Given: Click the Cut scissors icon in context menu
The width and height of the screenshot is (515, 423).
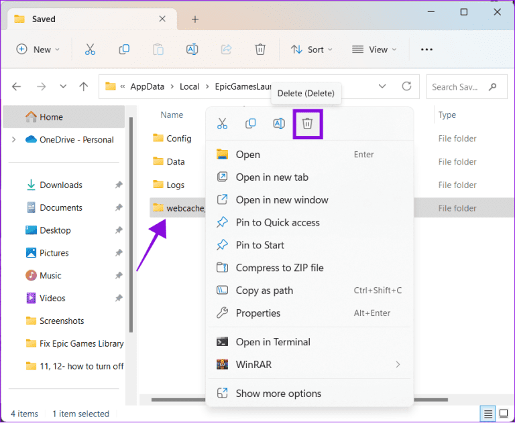Looking at the screenshot, I should tap(222, 124).
